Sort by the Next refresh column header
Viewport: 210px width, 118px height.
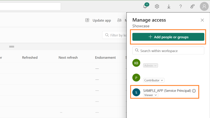[x=68, y=58]
